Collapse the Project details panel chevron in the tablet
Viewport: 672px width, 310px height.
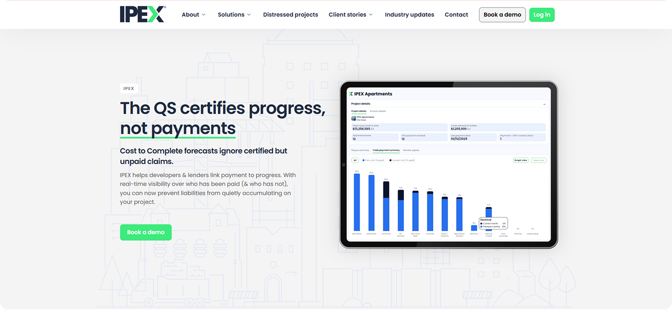(544, 104)
